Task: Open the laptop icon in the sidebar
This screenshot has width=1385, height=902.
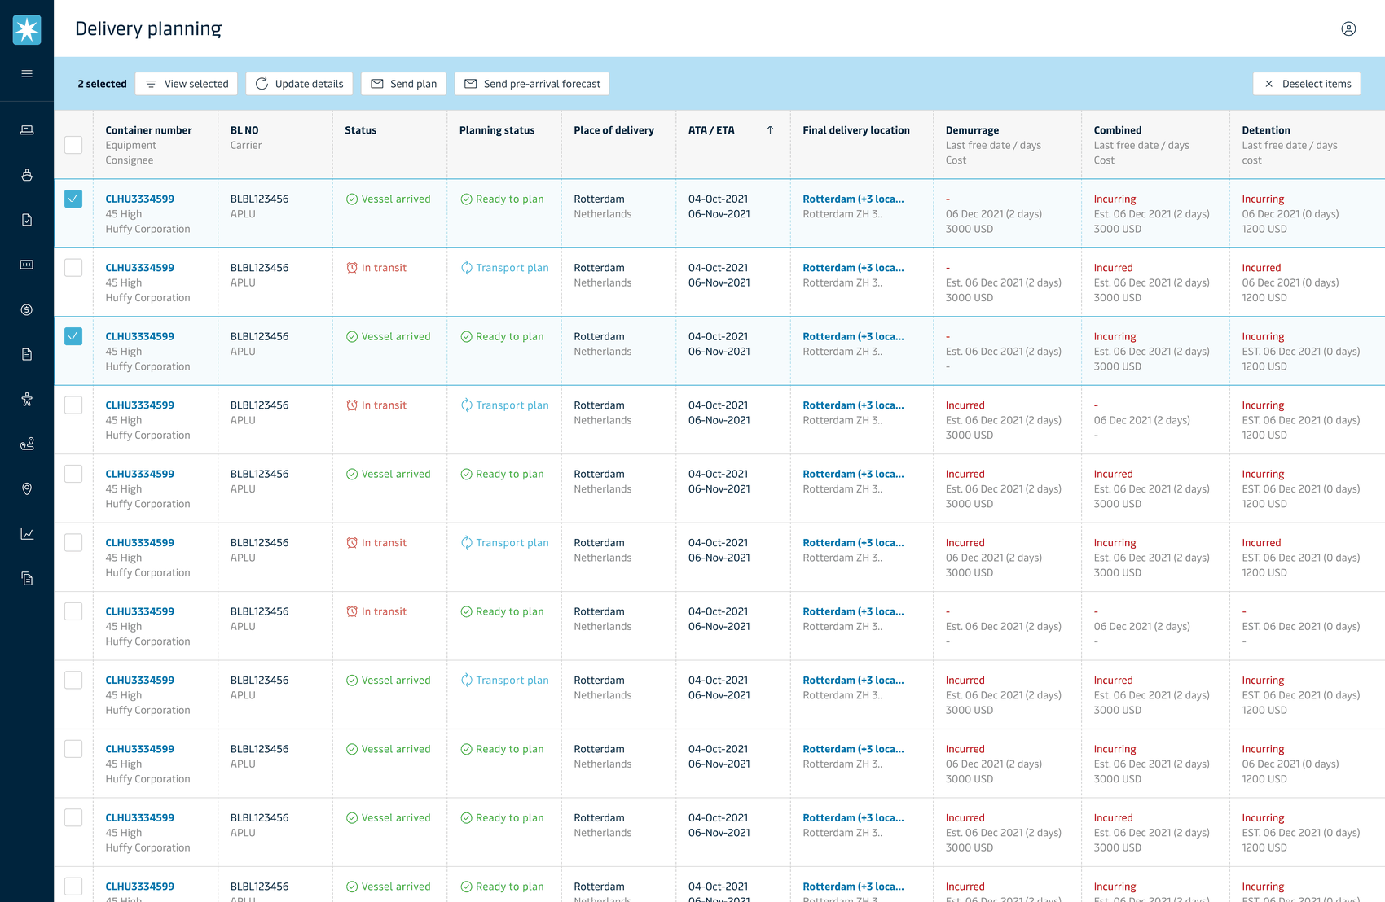Action: [x=27, y=130]
